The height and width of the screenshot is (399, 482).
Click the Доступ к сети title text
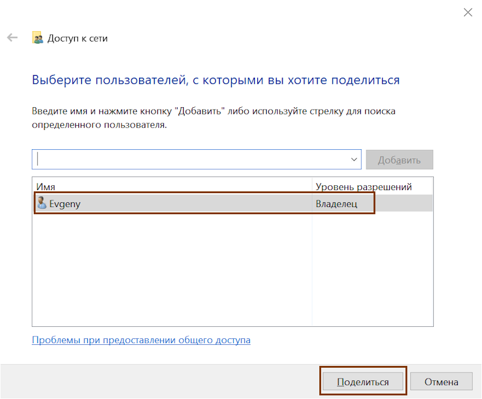[x=78, y=38]
